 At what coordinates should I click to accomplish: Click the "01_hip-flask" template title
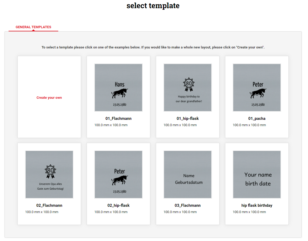188,119
